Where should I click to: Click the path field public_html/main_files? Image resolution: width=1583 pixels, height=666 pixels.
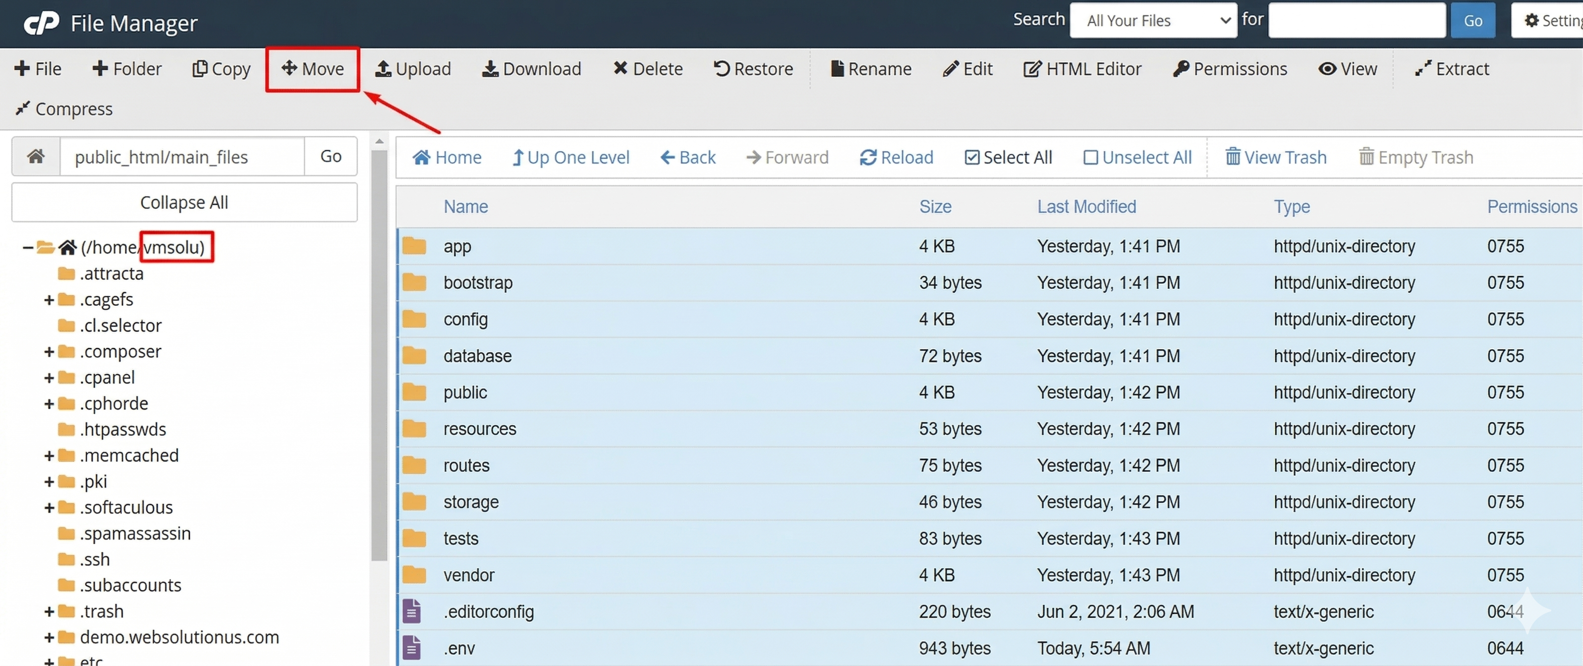click(x=182, y=157)
